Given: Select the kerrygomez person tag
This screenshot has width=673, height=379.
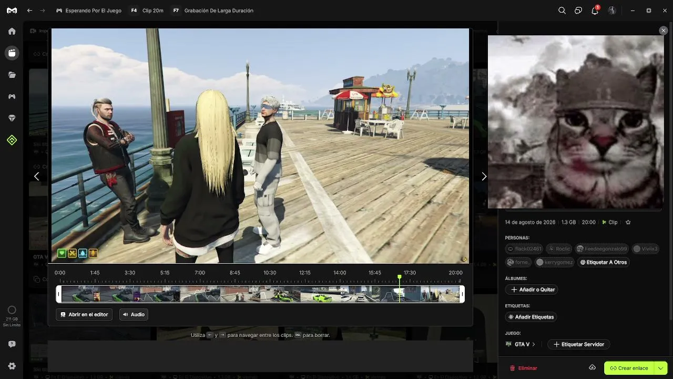Looking at the screenshot, I should [x=554, y=262].
